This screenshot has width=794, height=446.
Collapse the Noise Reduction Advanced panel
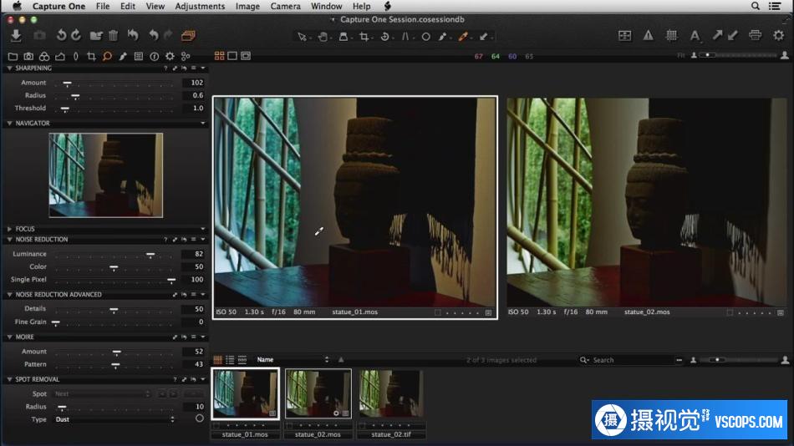point(10,294)
